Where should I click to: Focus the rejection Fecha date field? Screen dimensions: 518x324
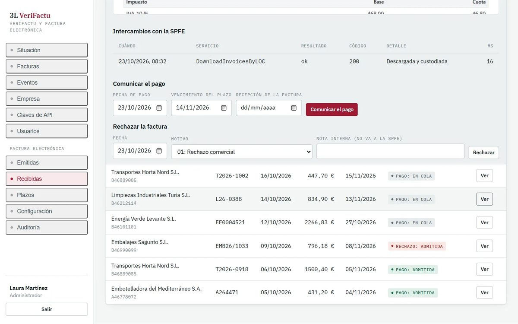(140, 151)
